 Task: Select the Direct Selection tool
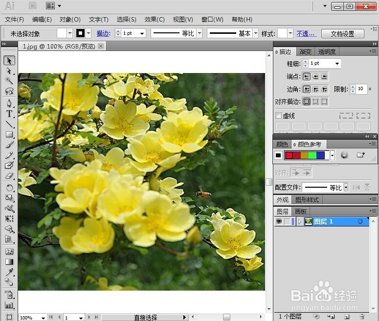[x=9, y=71]
